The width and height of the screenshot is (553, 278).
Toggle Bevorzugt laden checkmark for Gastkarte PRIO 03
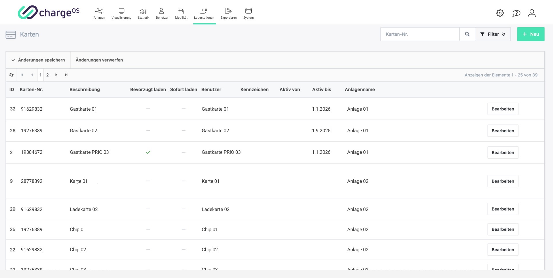(148, 152)
